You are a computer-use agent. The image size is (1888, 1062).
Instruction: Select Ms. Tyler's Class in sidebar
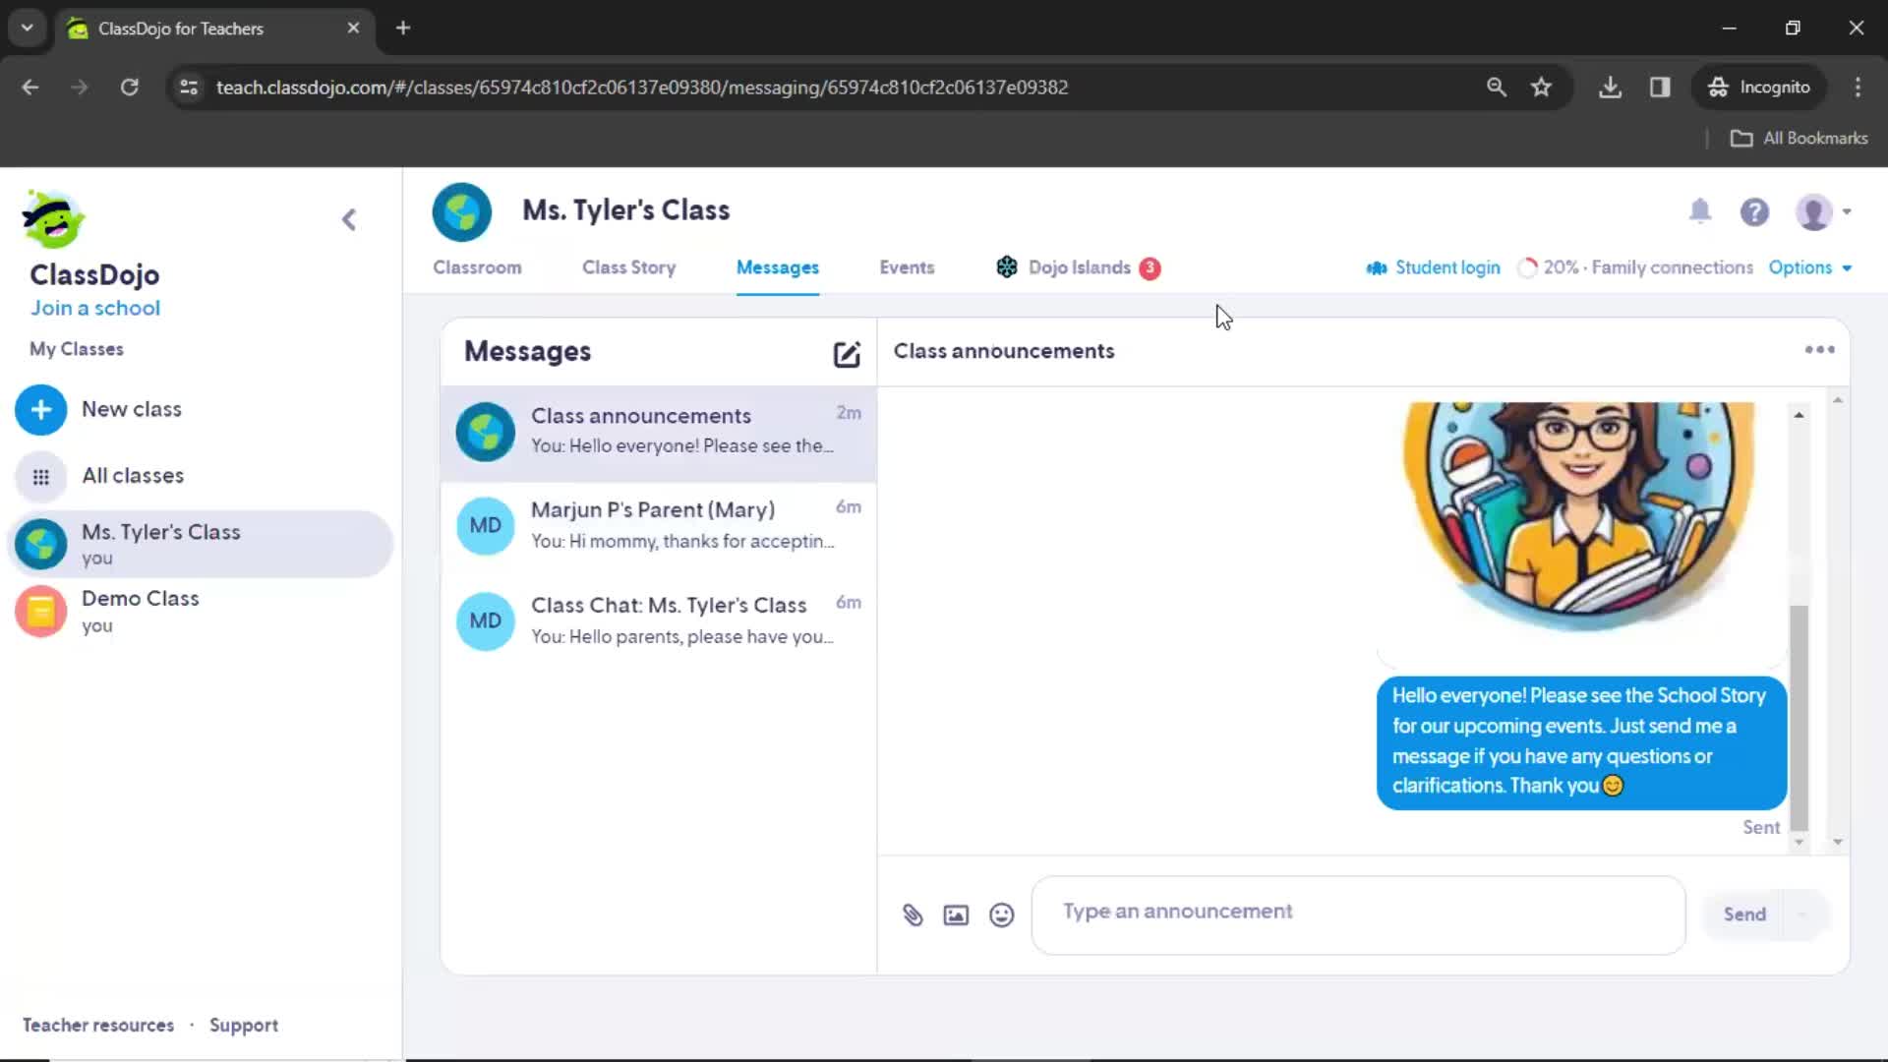click(201, 544)
